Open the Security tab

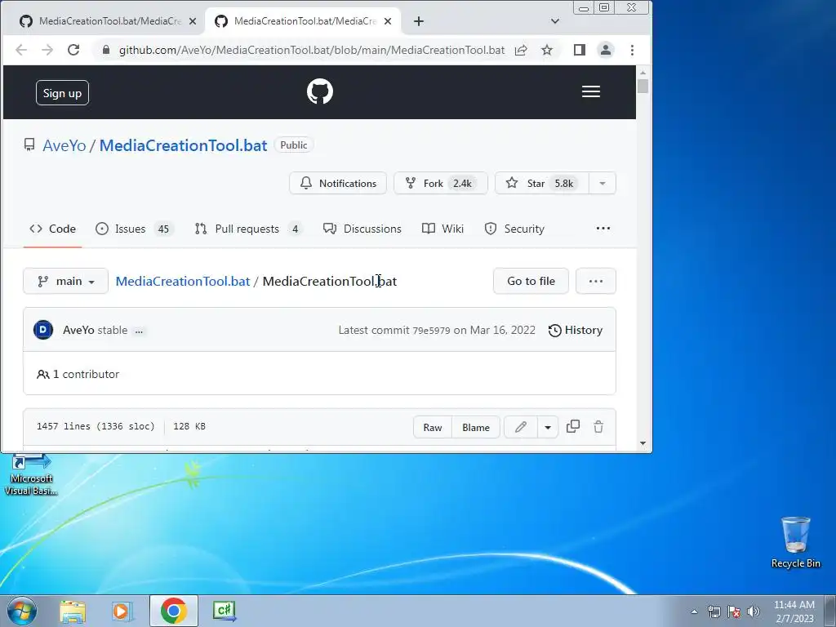coord(514,229)
